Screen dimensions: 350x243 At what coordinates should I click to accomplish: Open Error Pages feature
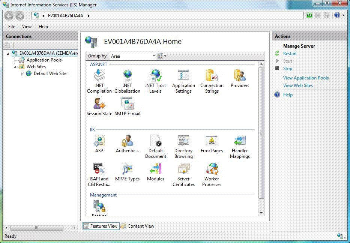212,144
